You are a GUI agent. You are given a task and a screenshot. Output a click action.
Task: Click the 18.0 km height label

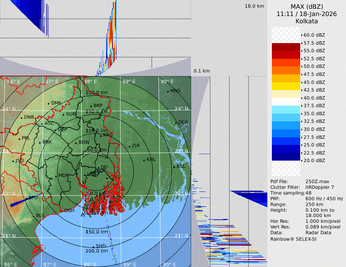coord(254,6)
